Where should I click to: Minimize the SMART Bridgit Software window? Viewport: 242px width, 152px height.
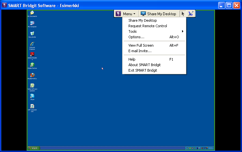click(x=221, y=6)
